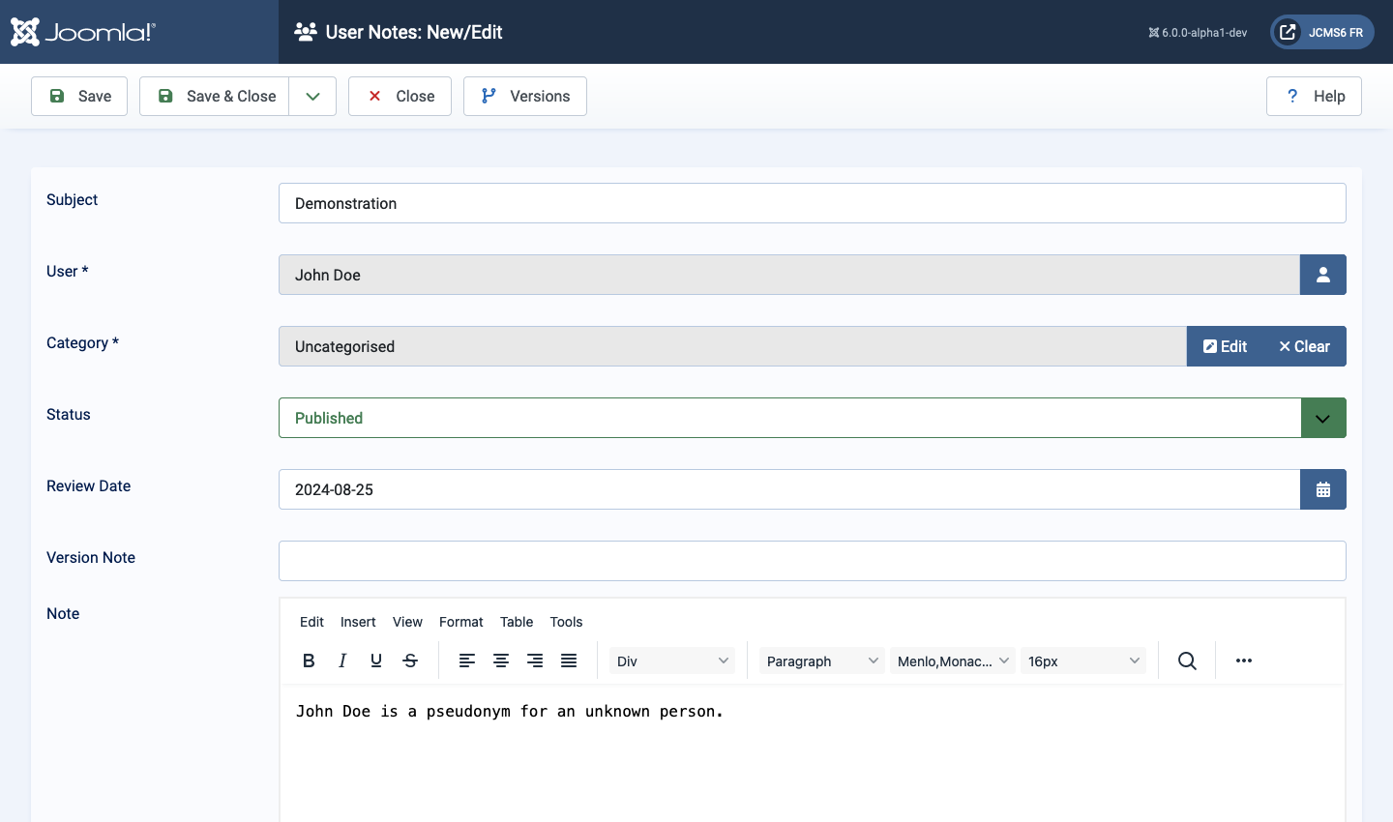Open the Paragraph format dropdown
The image size is (1393, 822).
[x=822, y=661]
